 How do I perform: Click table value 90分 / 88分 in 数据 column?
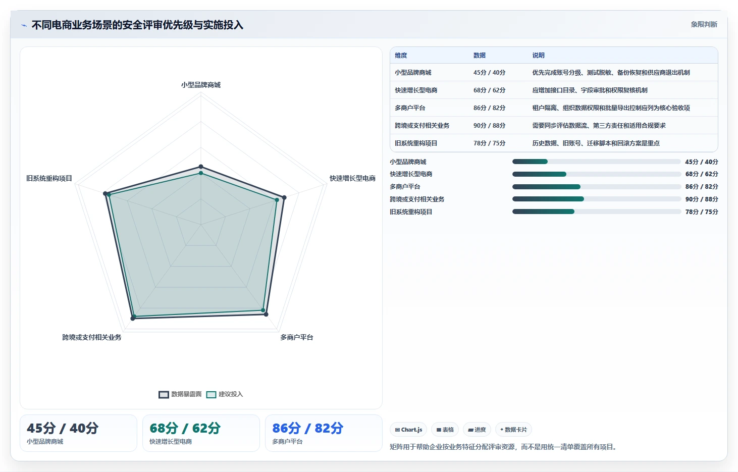tap(489, 126)
